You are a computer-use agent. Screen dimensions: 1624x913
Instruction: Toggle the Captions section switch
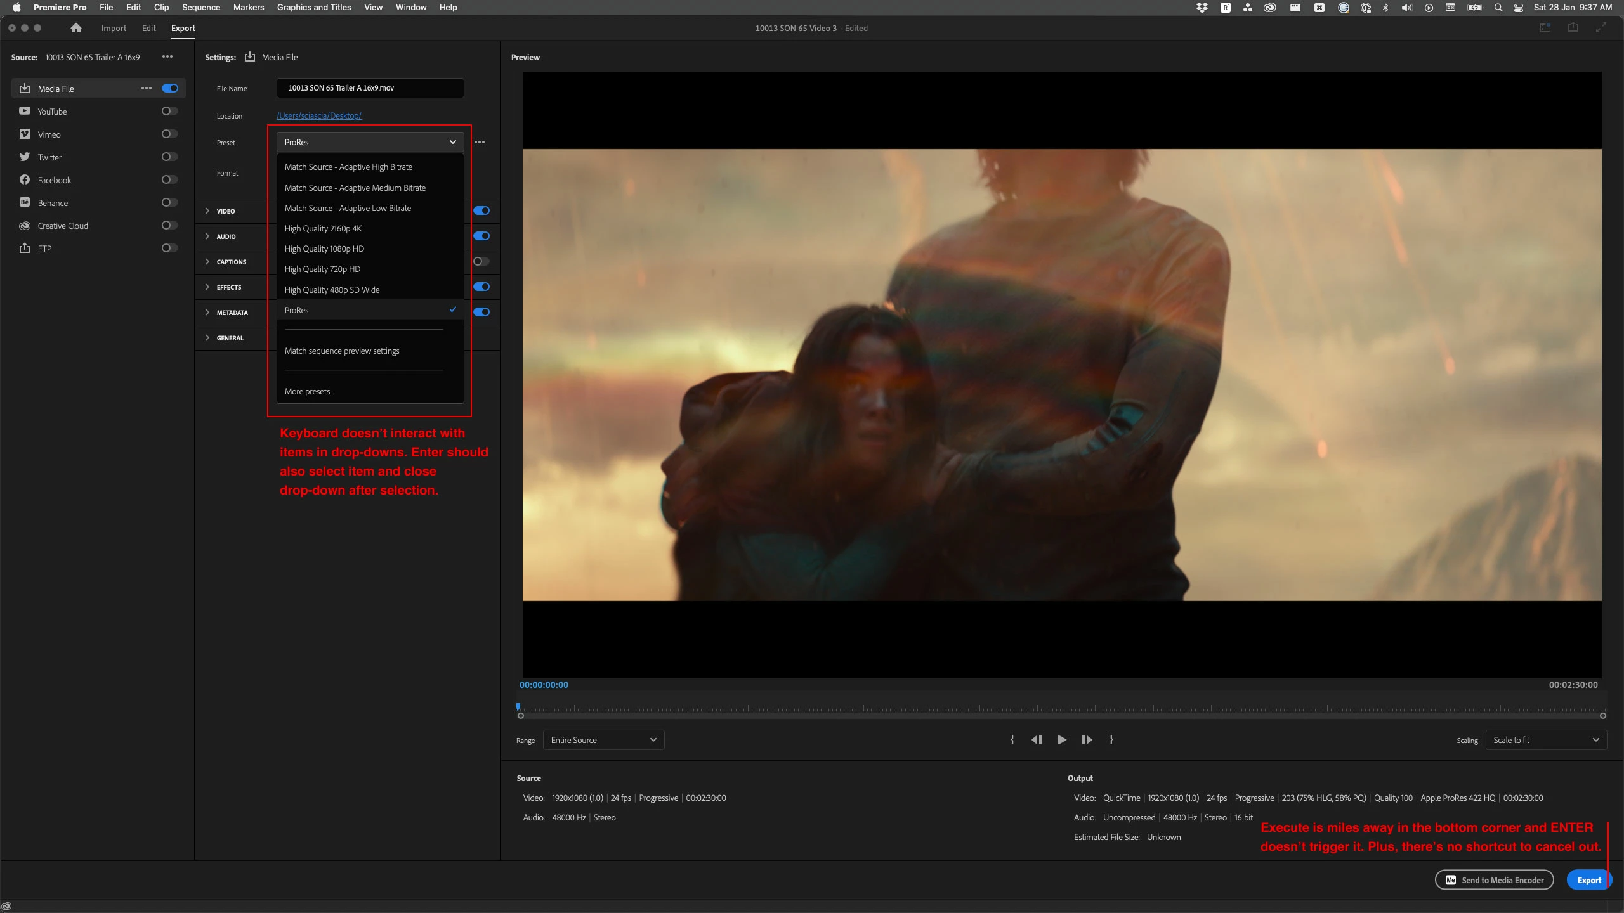coord(481,261)
